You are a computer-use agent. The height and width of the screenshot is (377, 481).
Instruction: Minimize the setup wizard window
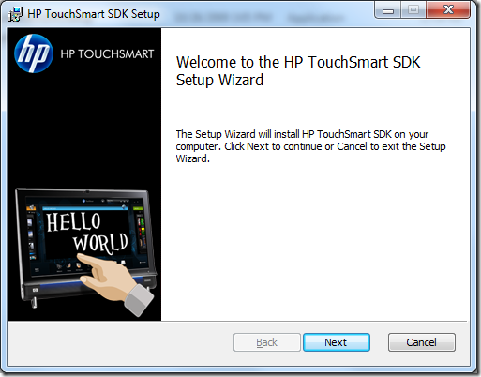388,10
